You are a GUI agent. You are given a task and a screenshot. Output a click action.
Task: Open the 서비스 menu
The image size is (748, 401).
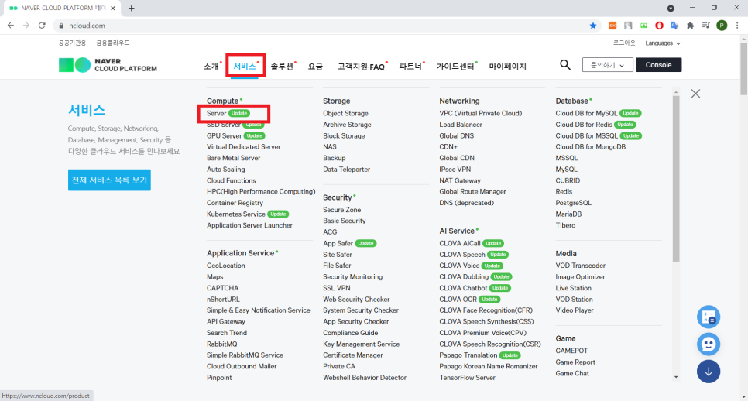click(x=245, y=67)
